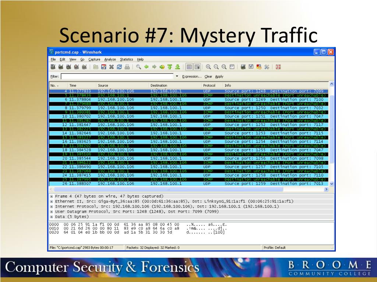Image resolution: width=377 pixels, height=282 pixels.
Task: Click the Apply filter button
Action: point(219,76)
